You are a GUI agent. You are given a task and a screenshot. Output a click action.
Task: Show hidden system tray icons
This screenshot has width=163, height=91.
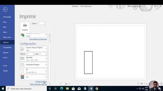pyautogui.click(x=137, y=89)
